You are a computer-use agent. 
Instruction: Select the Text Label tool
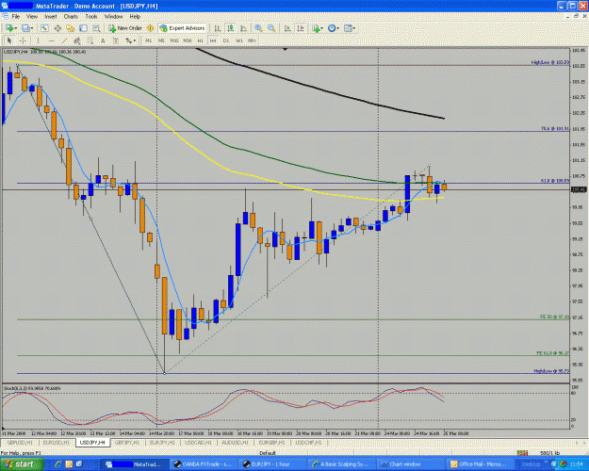116,41
